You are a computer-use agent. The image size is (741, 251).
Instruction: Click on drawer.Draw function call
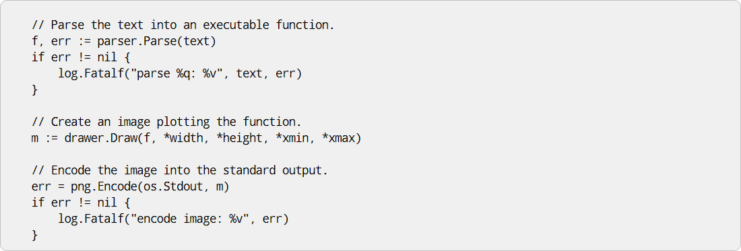point(213,139)
